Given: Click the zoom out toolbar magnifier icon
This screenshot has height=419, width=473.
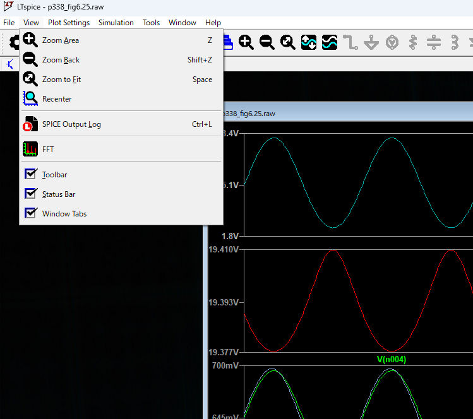Looking at the screenshot, I should tap(267, 42).
